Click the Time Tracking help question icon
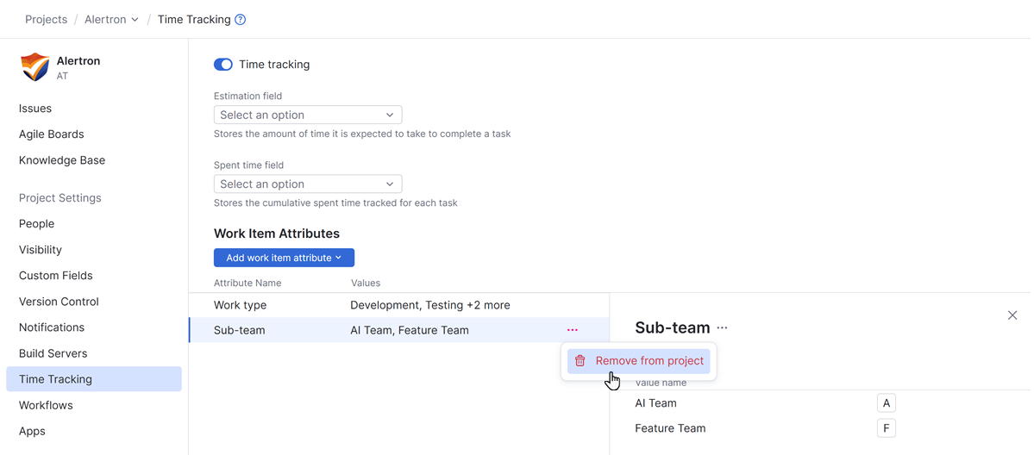Image resolution: width=1034 pixels, height=455 pixels. [241, 20]
